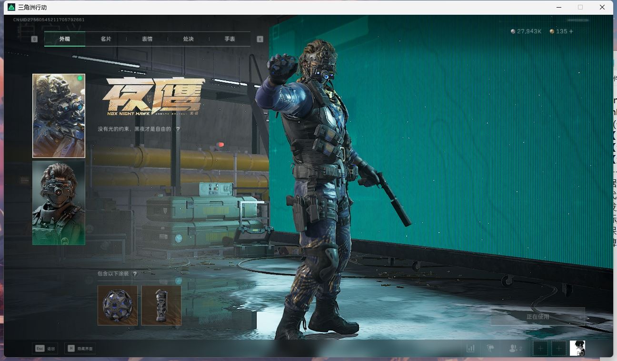The image size is (617, 361).
Task: Click the first empty squad slot plus
Action: [540, 348]
